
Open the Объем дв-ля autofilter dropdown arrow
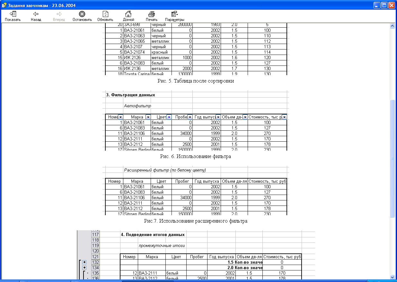pyautogui.click(x=245, y=117)
